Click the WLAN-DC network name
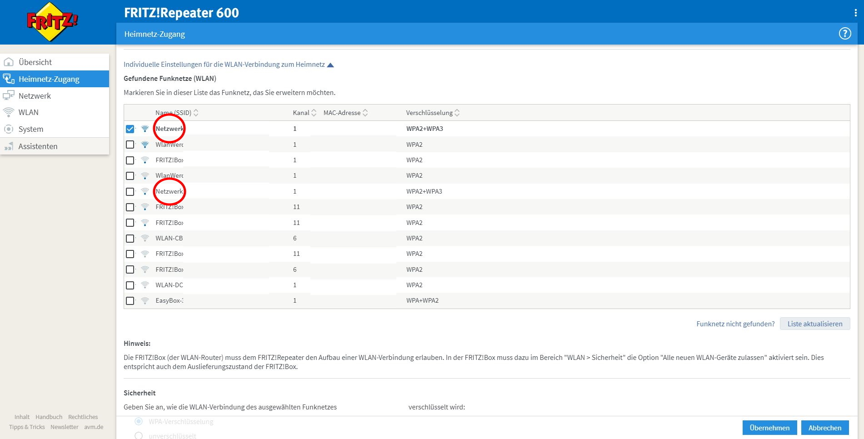Image resolution: width=864 pixels, height=439 pixels. pyautogui.click(x=169, y=285)
